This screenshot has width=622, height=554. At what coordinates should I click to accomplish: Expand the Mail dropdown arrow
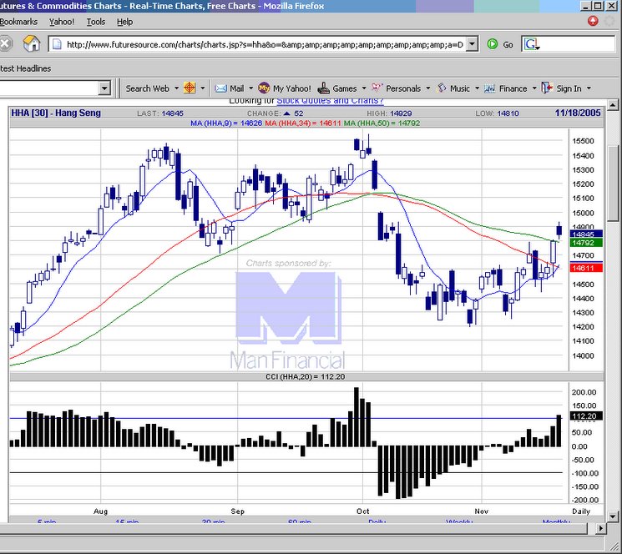point(250,88)
